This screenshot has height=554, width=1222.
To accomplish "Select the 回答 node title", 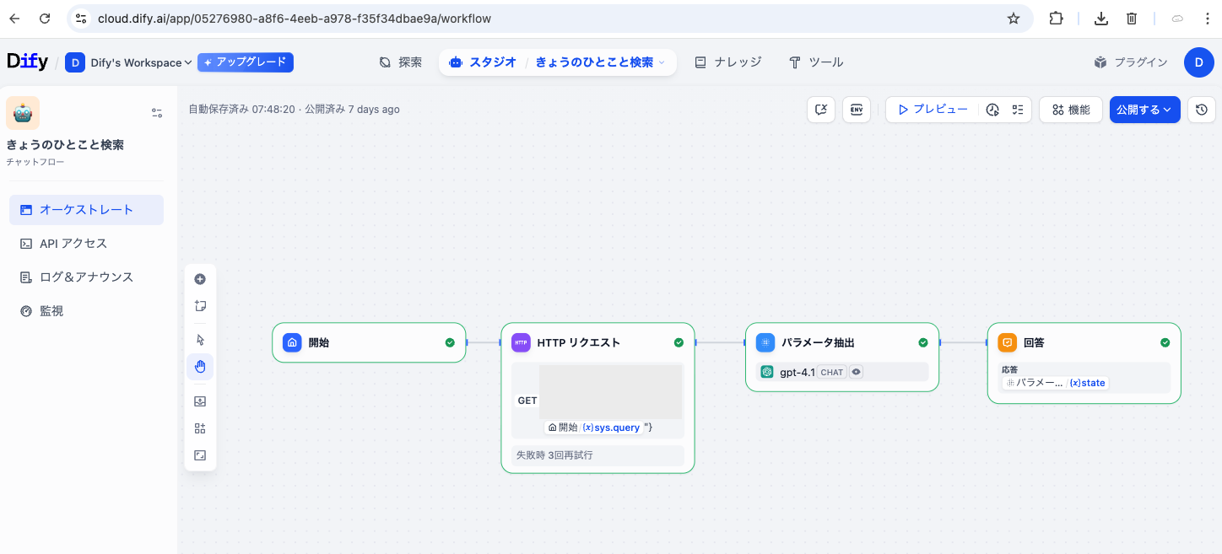I will pyautogui.click(x=1034, y=342).
